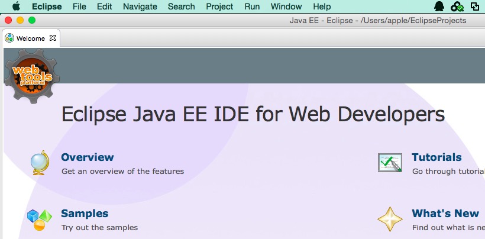Open the Eclipse application menu
Viewport: 485px width, 239px height.
tap(47, 7)
